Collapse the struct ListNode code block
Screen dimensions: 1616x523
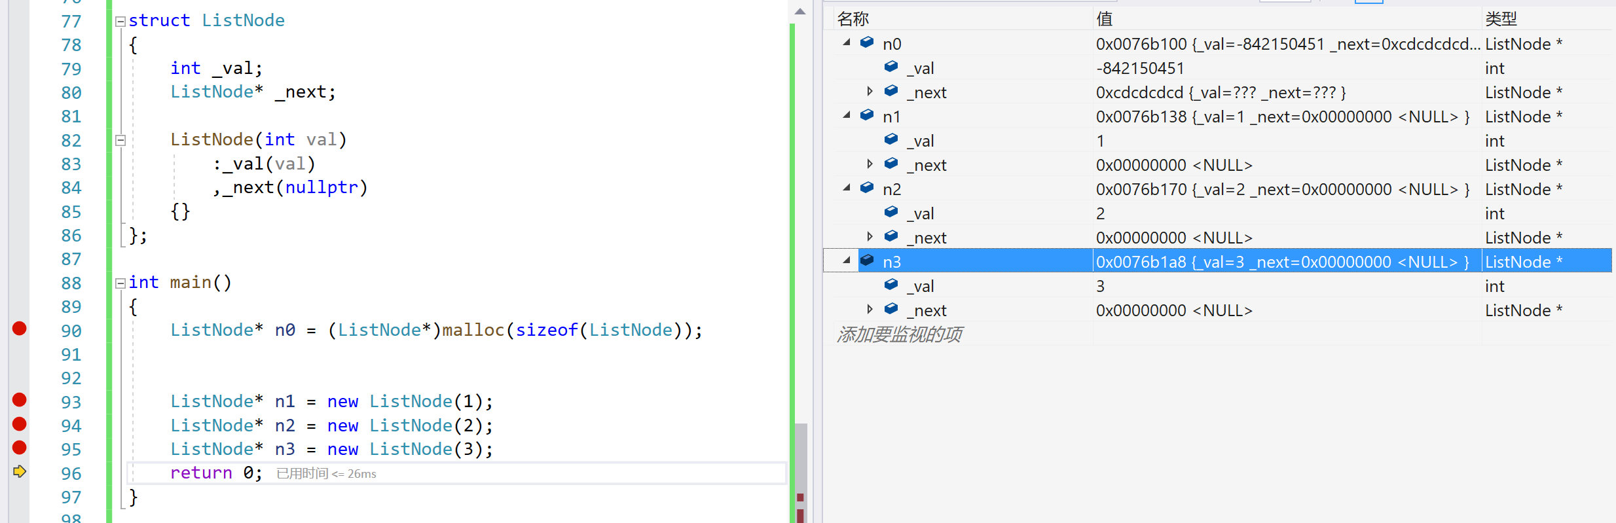120,22
